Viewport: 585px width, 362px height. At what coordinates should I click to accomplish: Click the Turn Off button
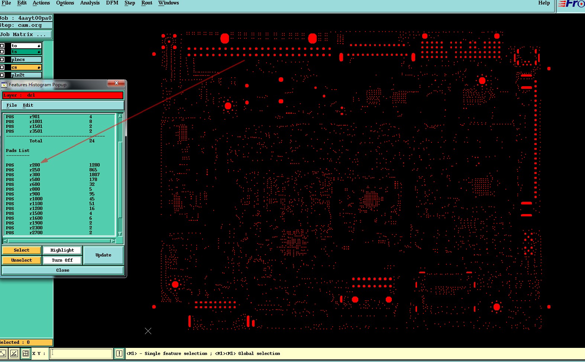click(x=62, y=260)
